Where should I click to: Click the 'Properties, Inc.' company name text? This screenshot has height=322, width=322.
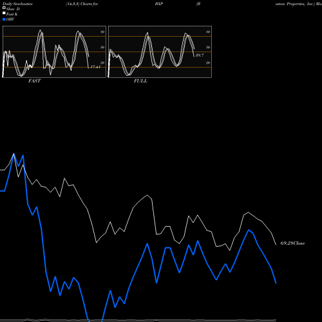(301, 4)
